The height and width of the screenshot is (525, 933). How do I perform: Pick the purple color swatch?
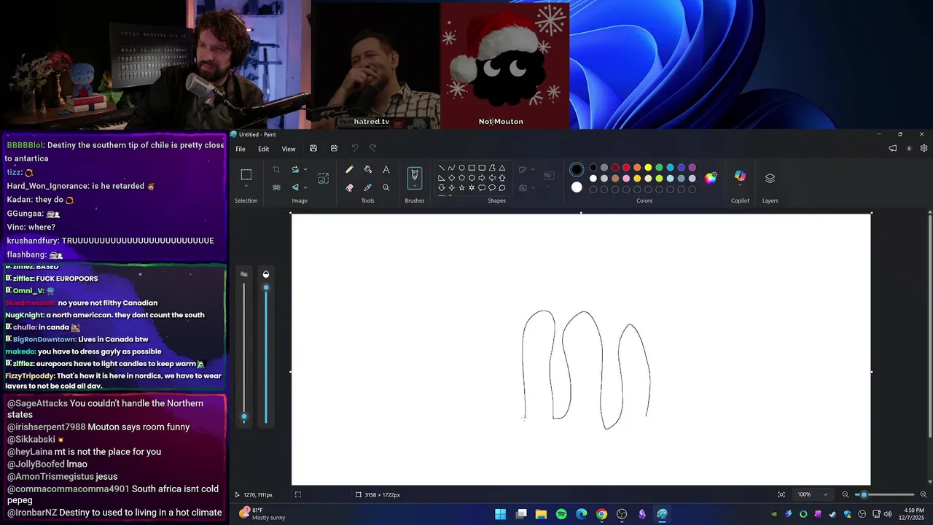coord(692,168)
